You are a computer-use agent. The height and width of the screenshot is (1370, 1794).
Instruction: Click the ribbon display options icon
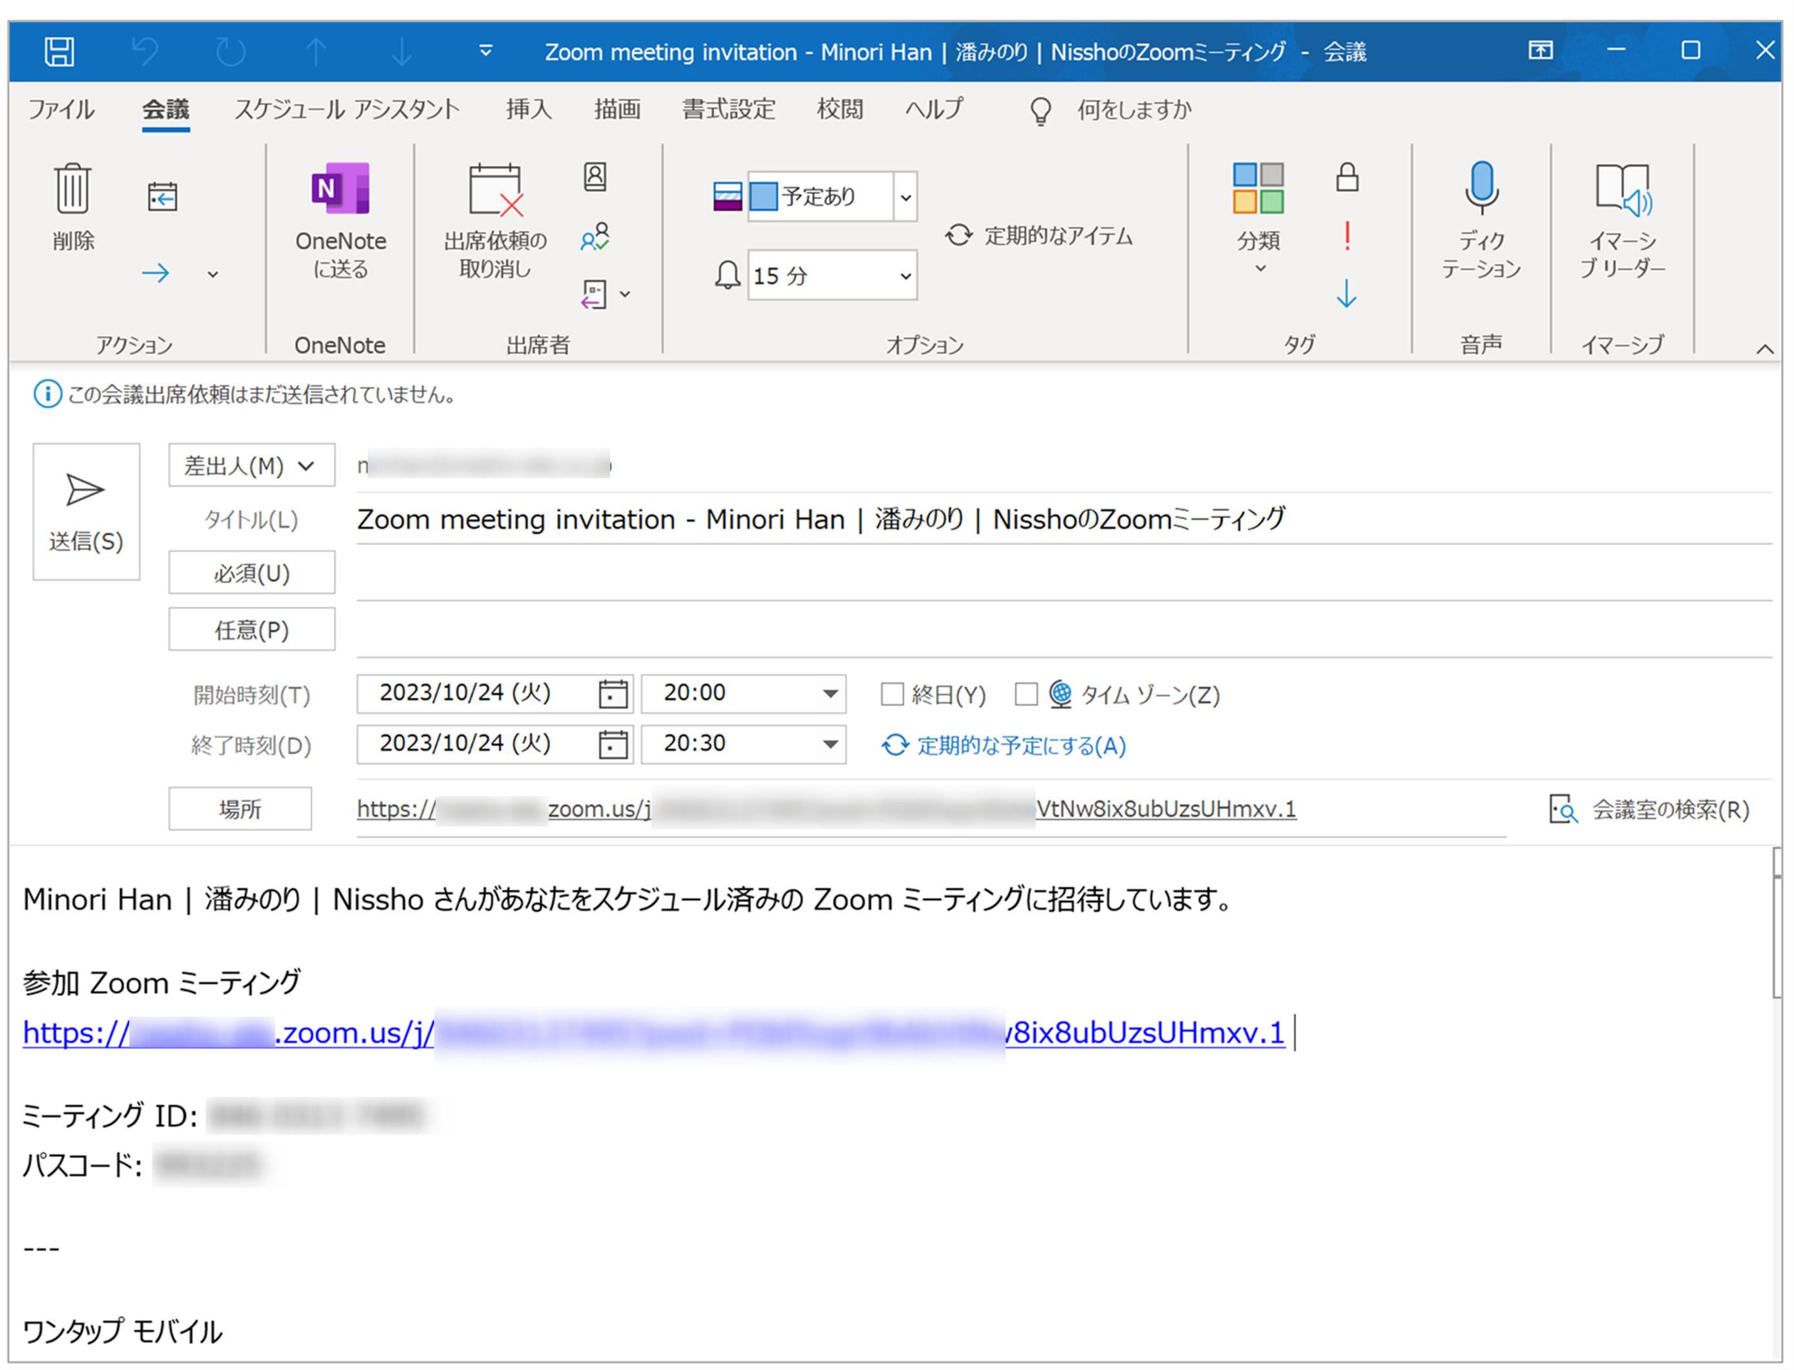coord(1539,50)
